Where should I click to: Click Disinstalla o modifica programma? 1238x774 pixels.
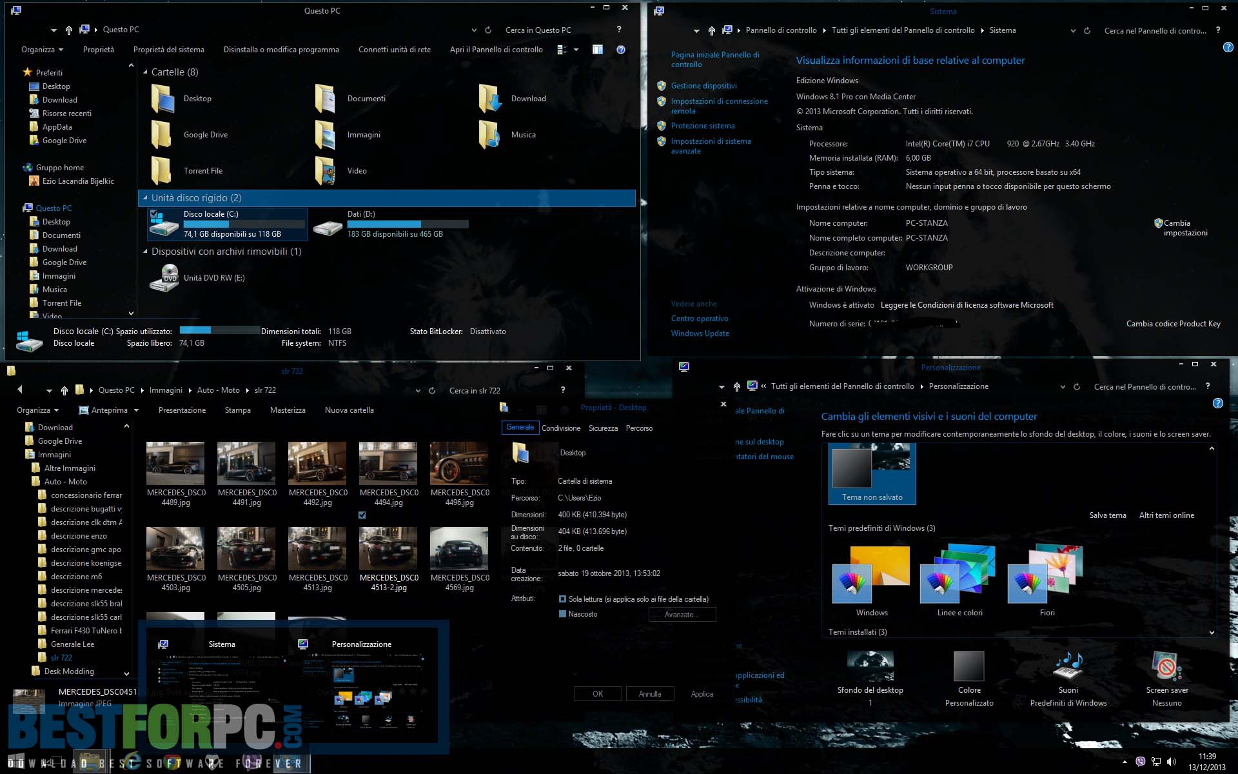[281, 50]
